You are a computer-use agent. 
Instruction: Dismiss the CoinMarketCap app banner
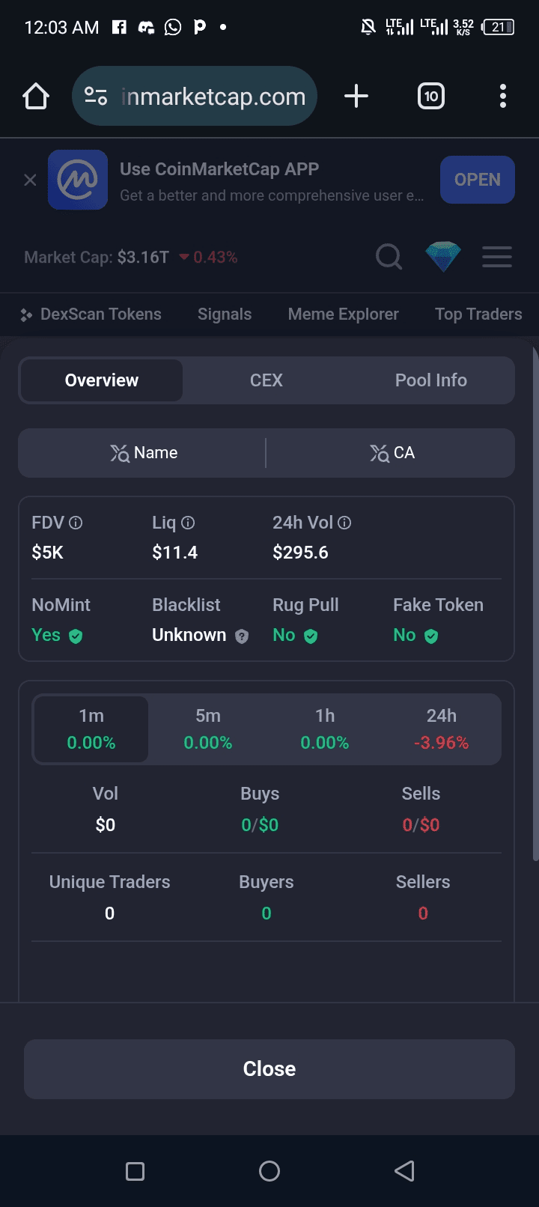click(x=30, y=180)
